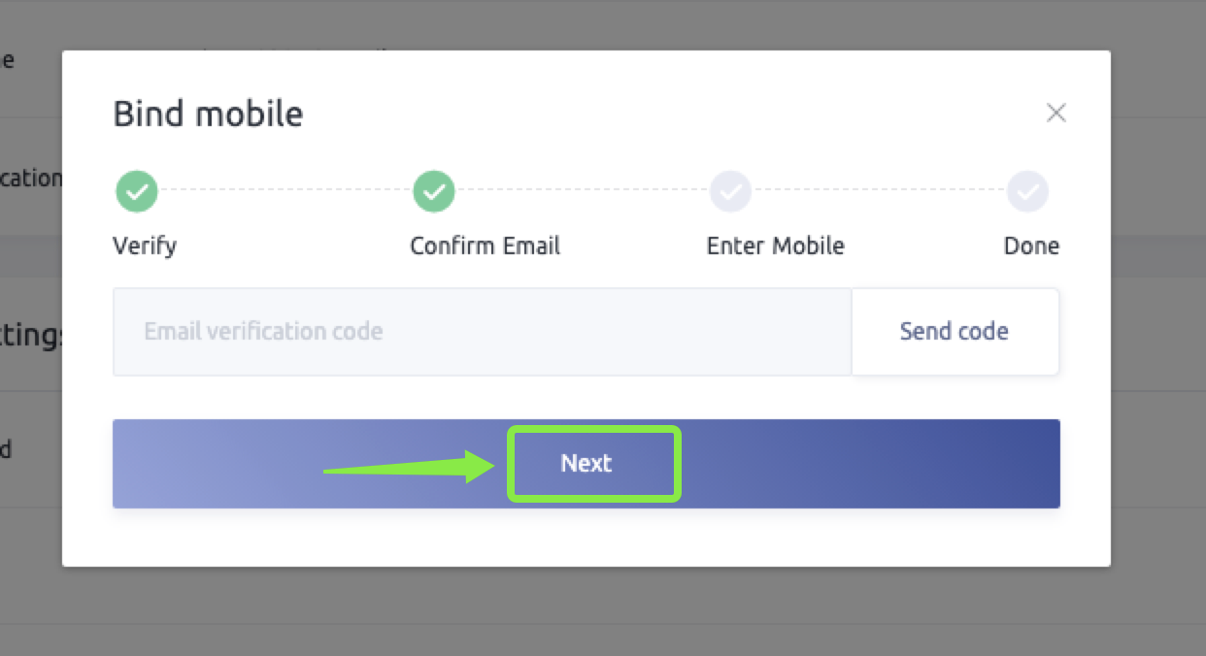Click dashed line between Verify and Confirm Email
This screenshot has width=1206, height=656.
click(x=285, y=191)
